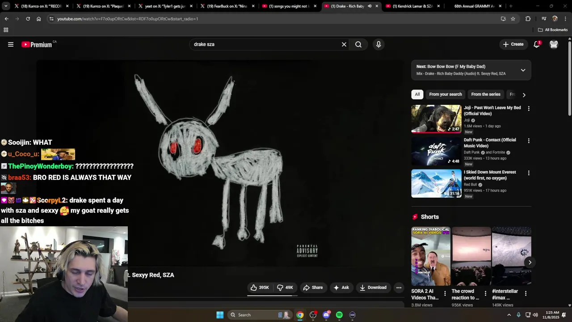Open options for The crowd reaction short
Image resolution: width=572 pixels, height=322 pixels.
(485, 294)
